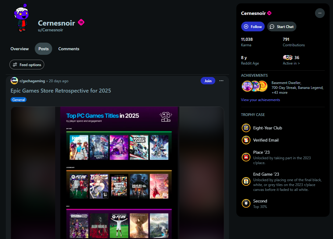
Task: Click the General post flair
Action: tap(19, 100)
